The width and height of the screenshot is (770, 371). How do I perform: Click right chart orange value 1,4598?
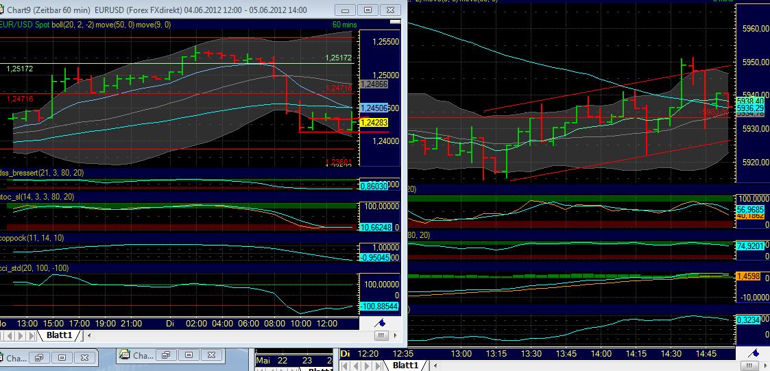click(748, 276)
